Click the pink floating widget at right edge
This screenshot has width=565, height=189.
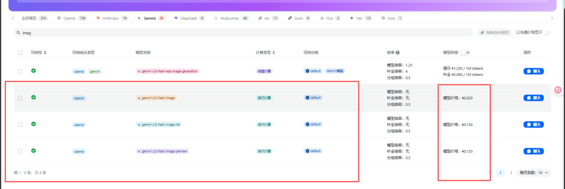pyautogui.click(x=558, y=90)
